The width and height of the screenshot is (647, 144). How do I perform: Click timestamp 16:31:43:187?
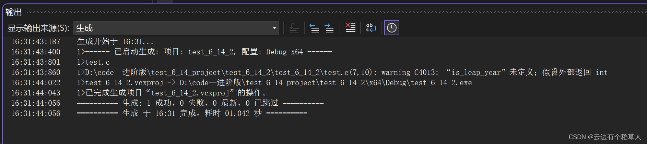(36, 42)
